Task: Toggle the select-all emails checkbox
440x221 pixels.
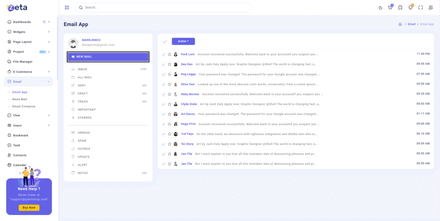Action: coord(165,41)
